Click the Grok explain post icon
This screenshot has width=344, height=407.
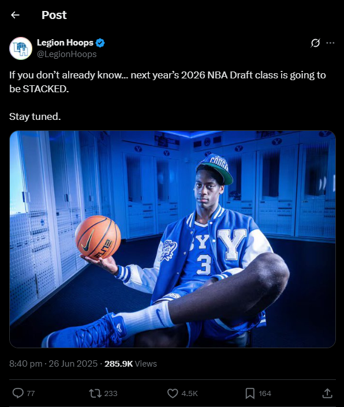[x=315, y=43]
